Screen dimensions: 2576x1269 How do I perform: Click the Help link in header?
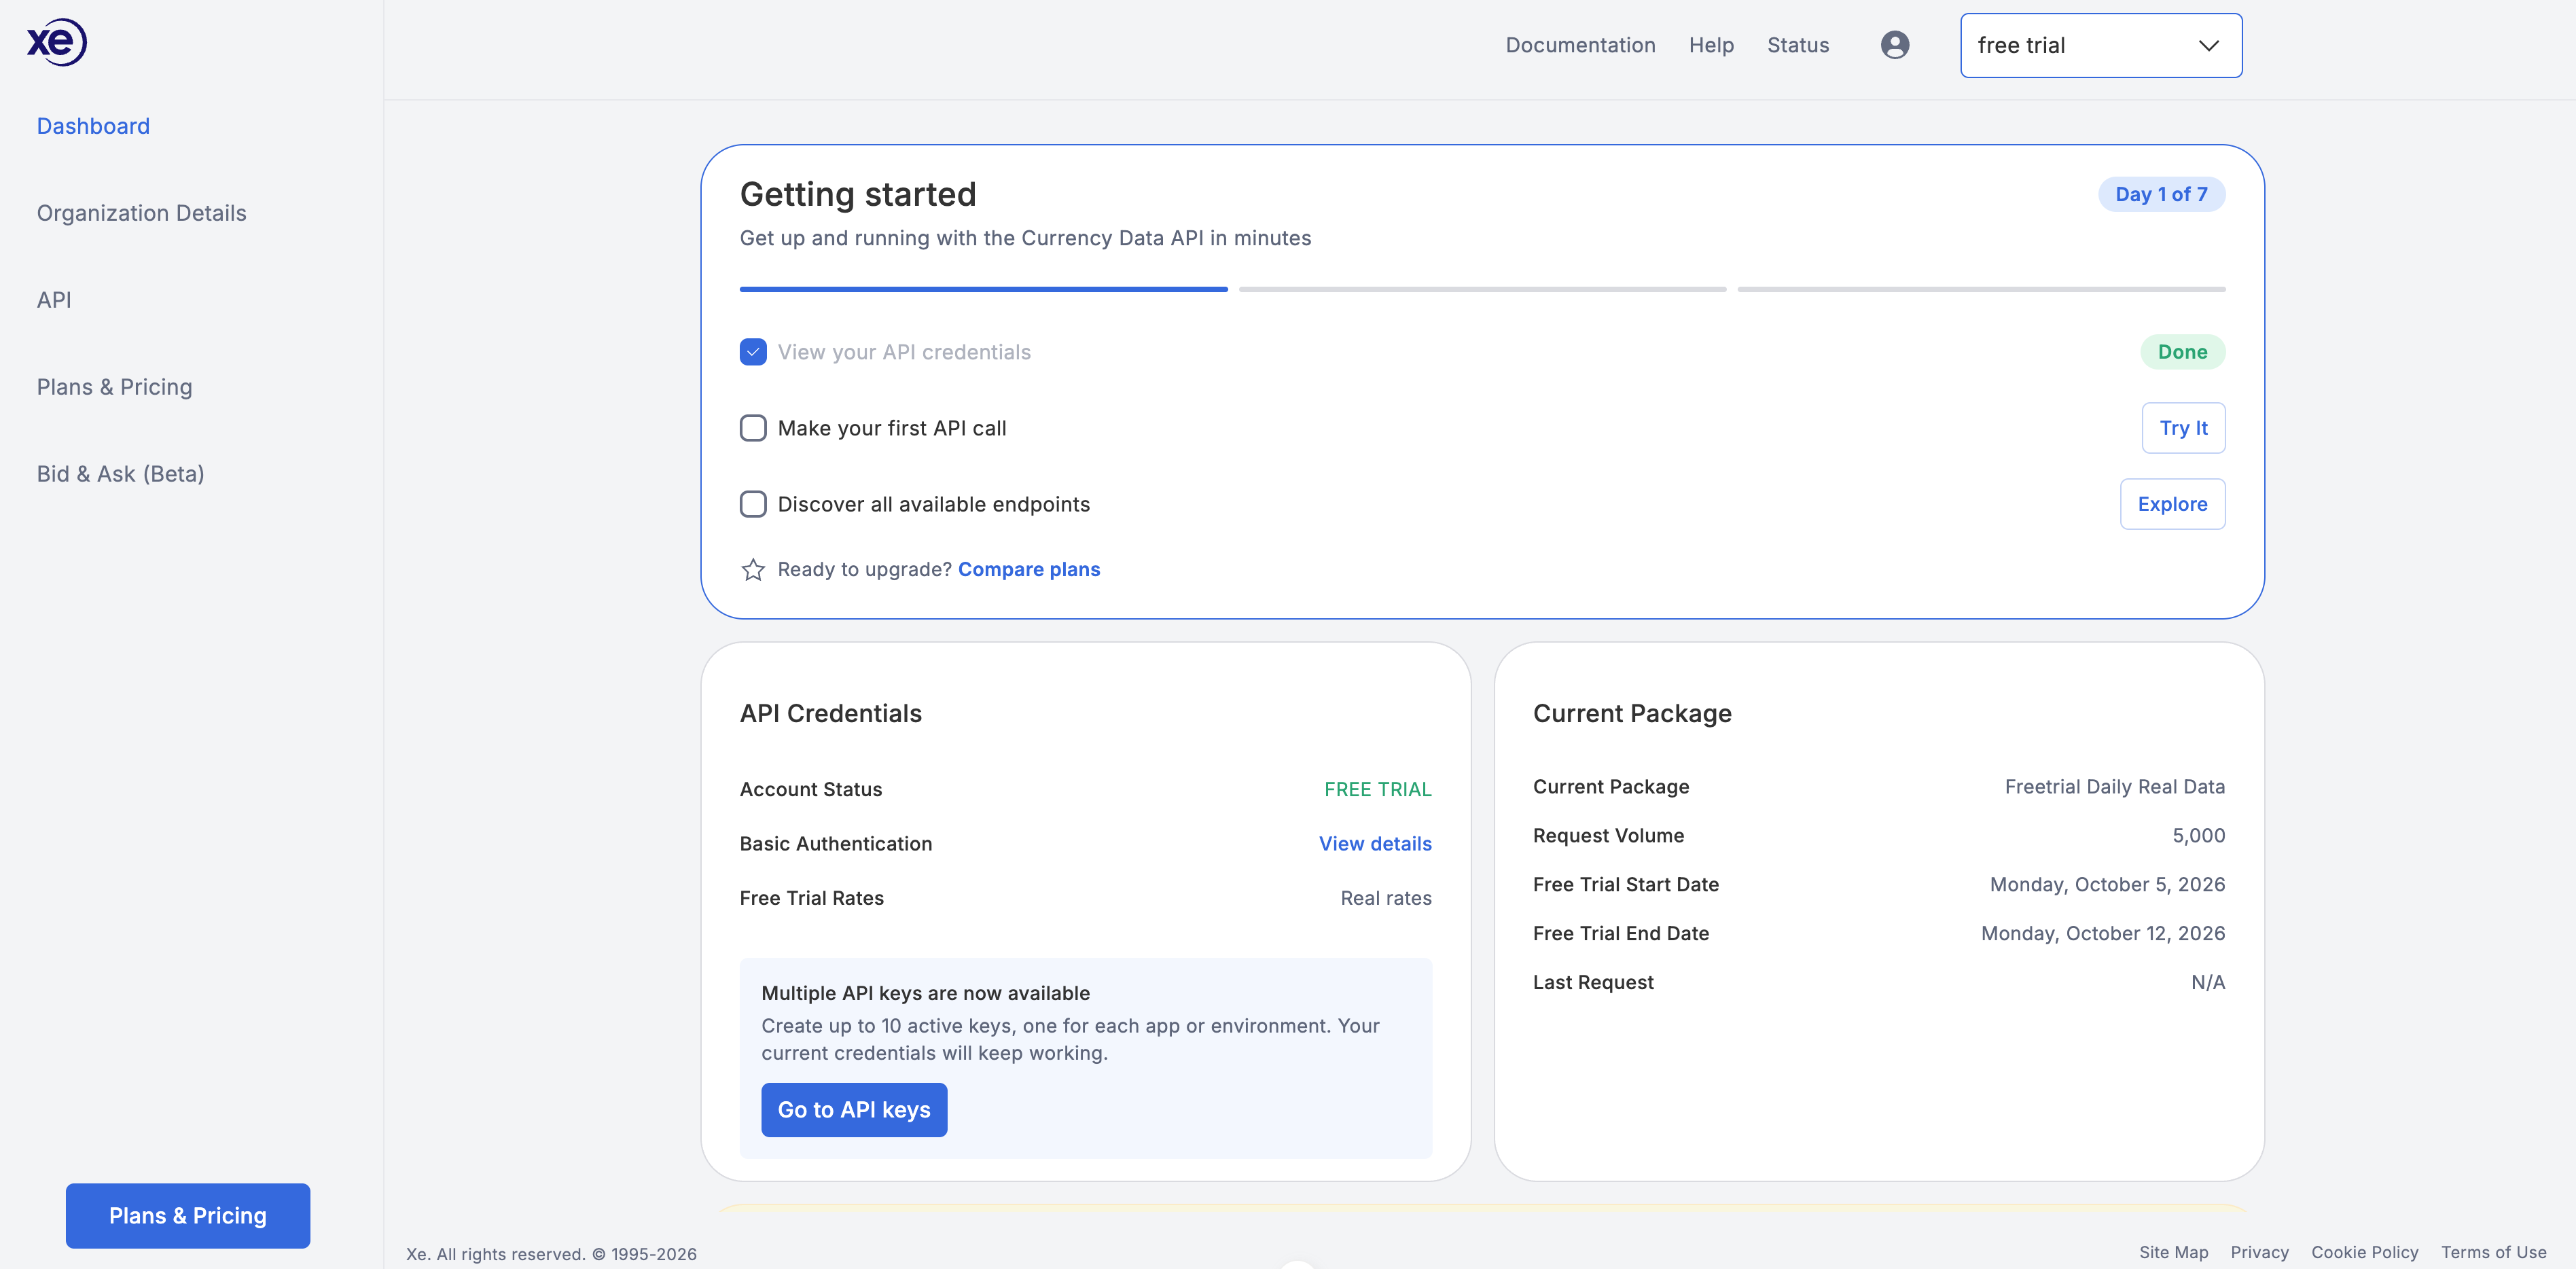pyautogui.click(x=1711, y=45)
